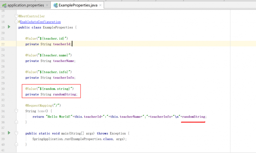Click the fold end marker of home()
The image size is (256, 153).
[16, 122]
